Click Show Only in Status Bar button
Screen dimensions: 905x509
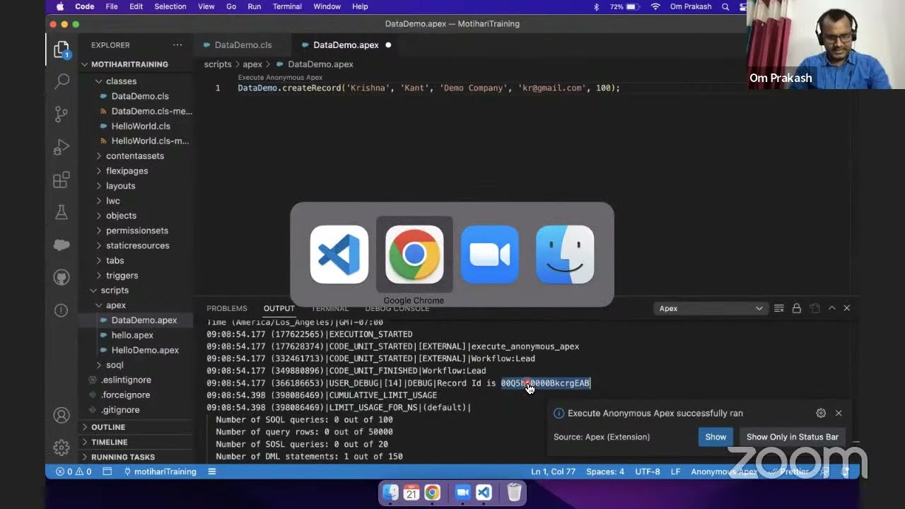coord(793,437)
